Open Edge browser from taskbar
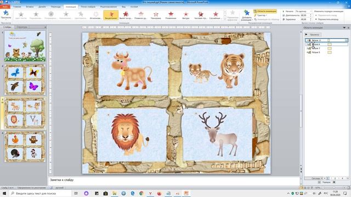 coord(133,193)
